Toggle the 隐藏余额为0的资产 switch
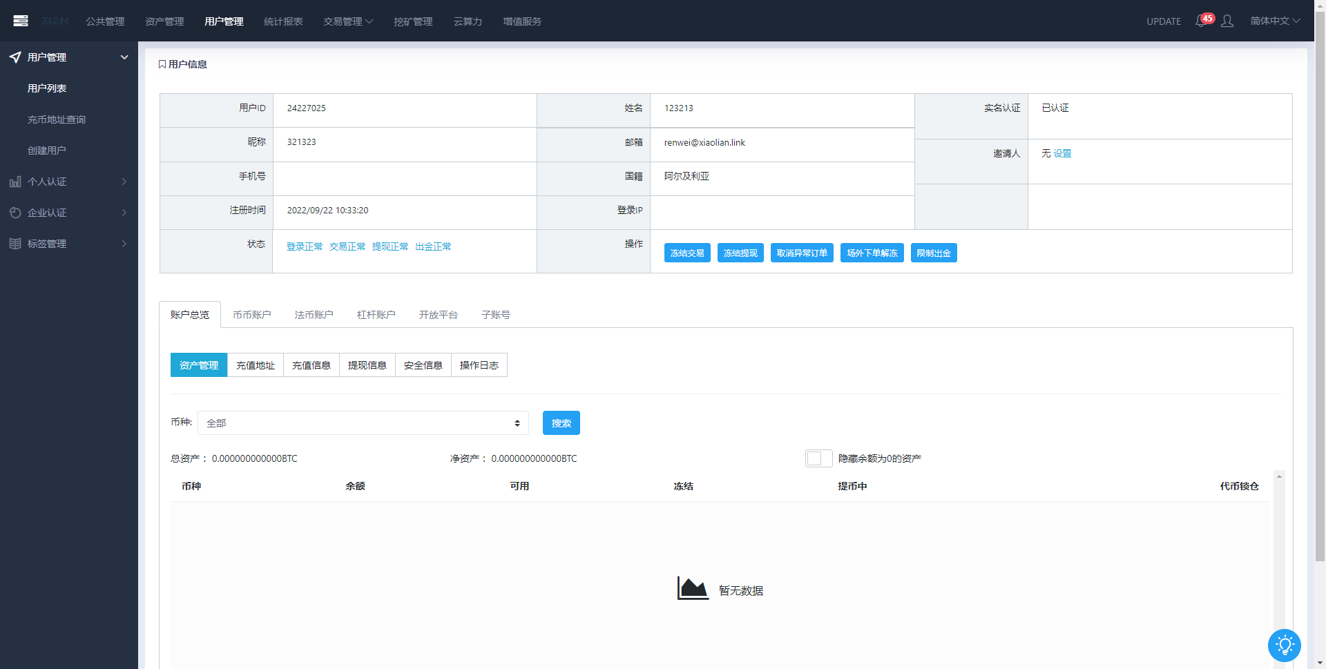This screenshot has width=1326, height=669. [818, 458]
